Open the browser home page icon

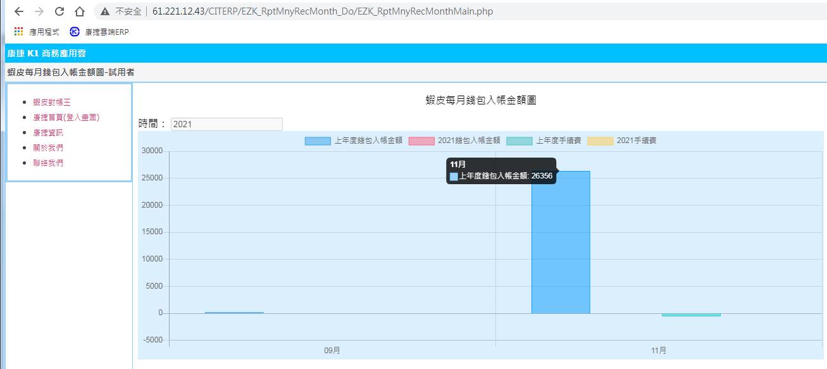pos(80,11)
